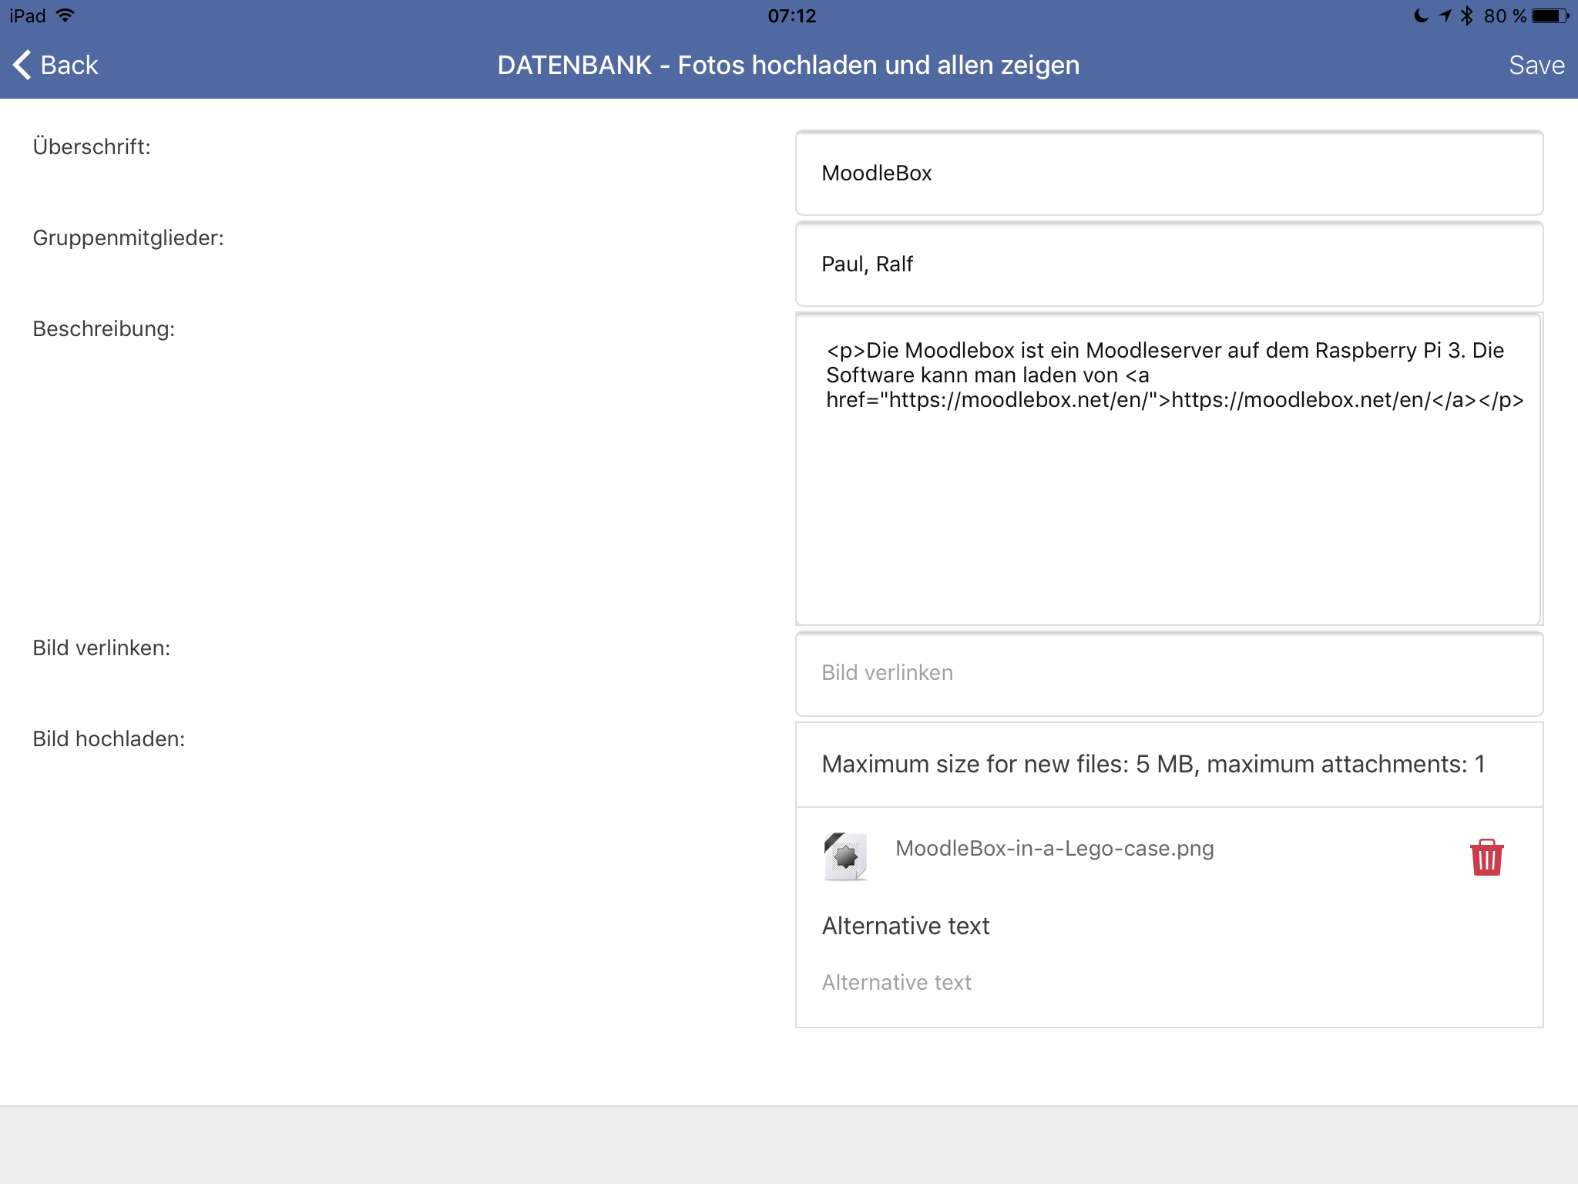Click into the Bild verlinken input

tap(1169, 673)
